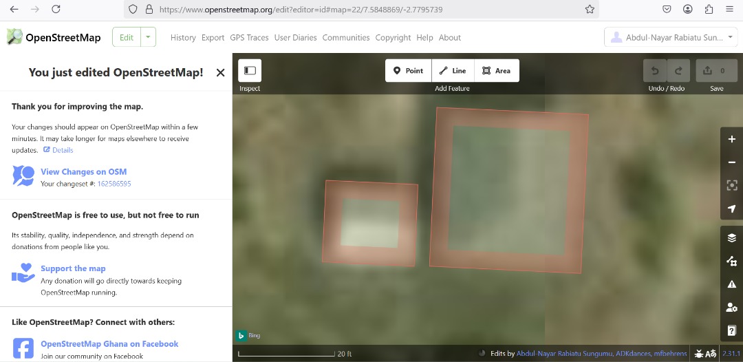
Task: Open the iD version 2.31.1 link
Action: click(x=731, y=354)
